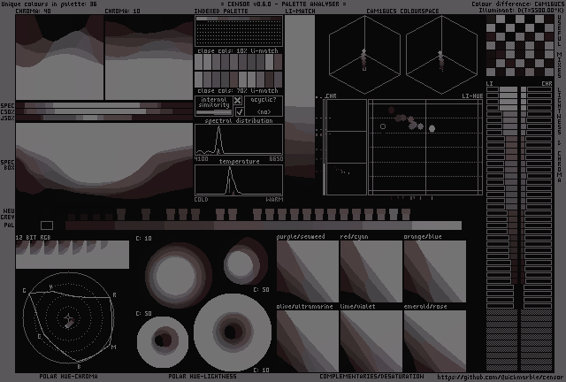The width and height of the screenshot is (566, 382).
Task: Click the empty PAL outline box
Action: 46,225
